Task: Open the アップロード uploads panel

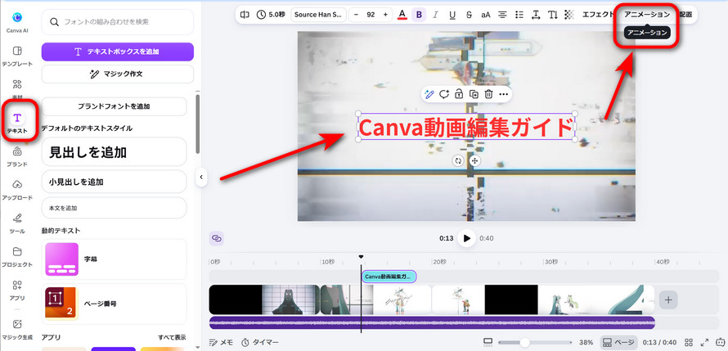Action: (x=17, y=190)
